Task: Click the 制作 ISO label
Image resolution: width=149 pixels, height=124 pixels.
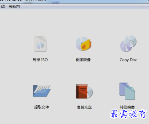Action: point(40,60)
